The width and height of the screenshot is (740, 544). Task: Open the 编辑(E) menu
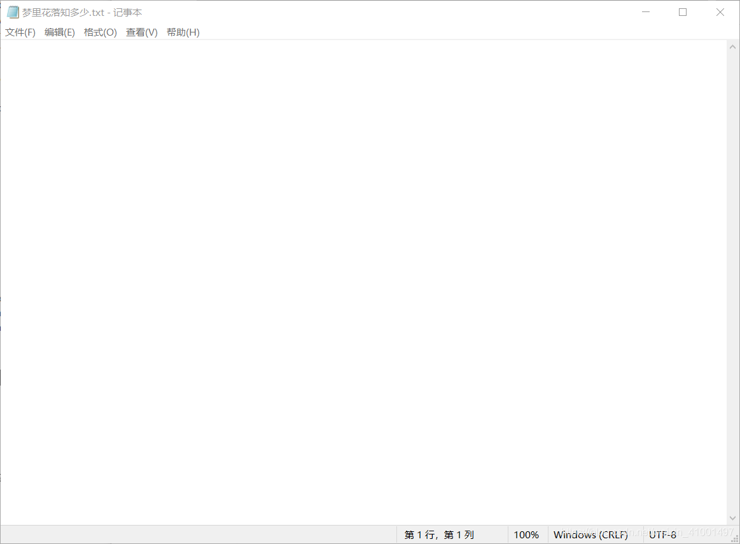(x=60, y=32)
